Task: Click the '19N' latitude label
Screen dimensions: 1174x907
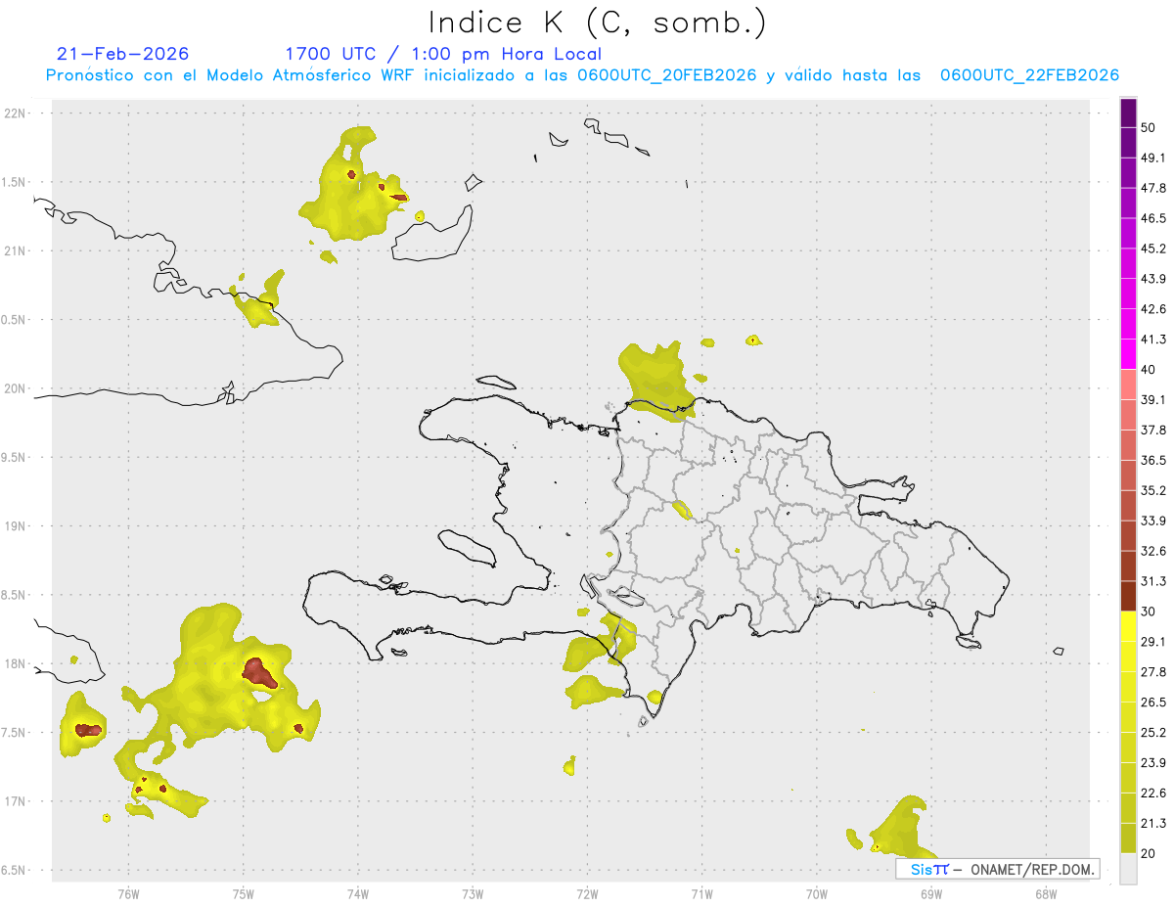Action: [x=17, y=525]
